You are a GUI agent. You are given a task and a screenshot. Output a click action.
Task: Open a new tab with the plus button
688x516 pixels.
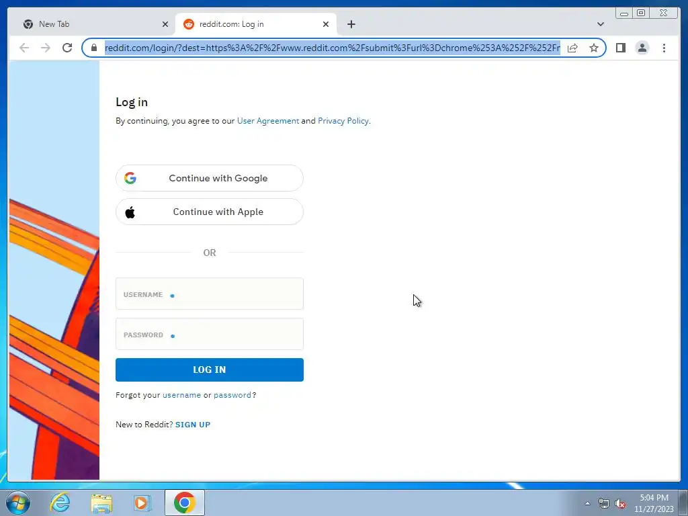click(351, 24)
